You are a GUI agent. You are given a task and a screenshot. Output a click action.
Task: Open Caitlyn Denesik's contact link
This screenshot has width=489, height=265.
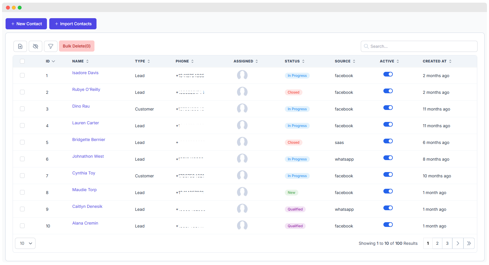coord(87,206)
